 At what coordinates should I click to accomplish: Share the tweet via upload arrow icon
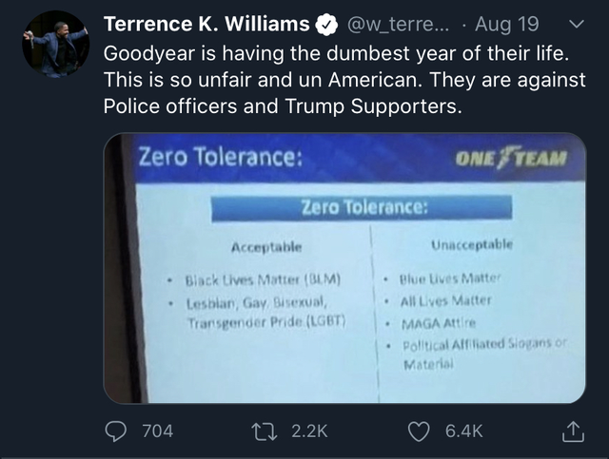(572, 430)
